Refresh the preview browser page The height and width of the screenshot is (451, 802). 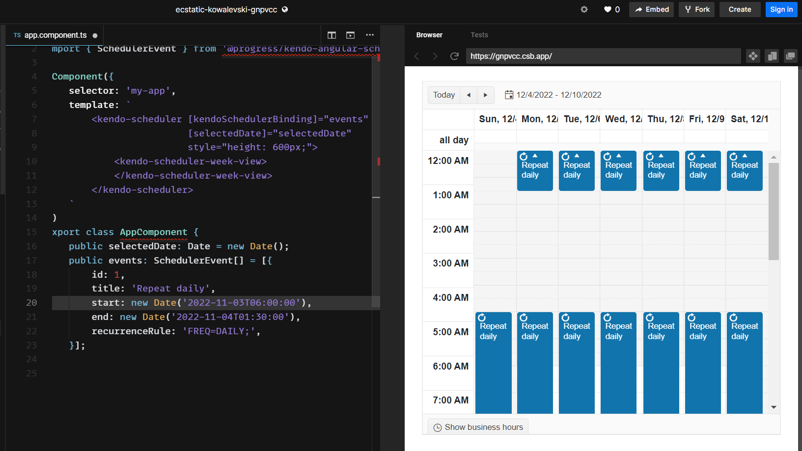(x=454, y=56)
